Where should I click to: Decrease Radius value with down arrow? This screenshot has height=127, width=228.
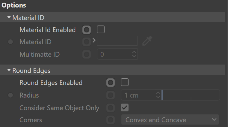click(x=158, y=97)
